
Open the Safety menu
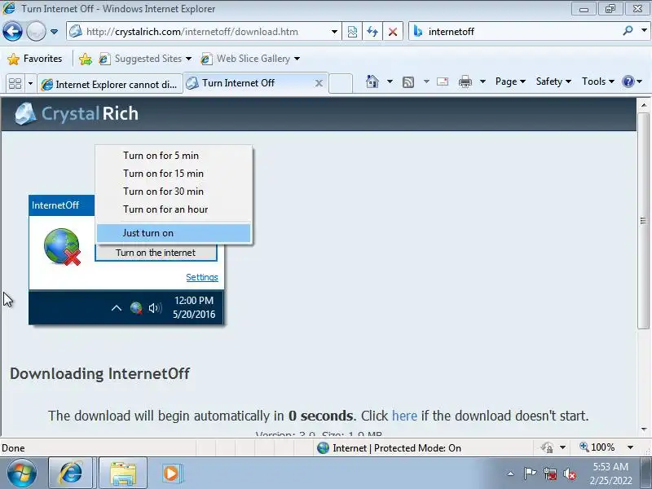(553, 81)
